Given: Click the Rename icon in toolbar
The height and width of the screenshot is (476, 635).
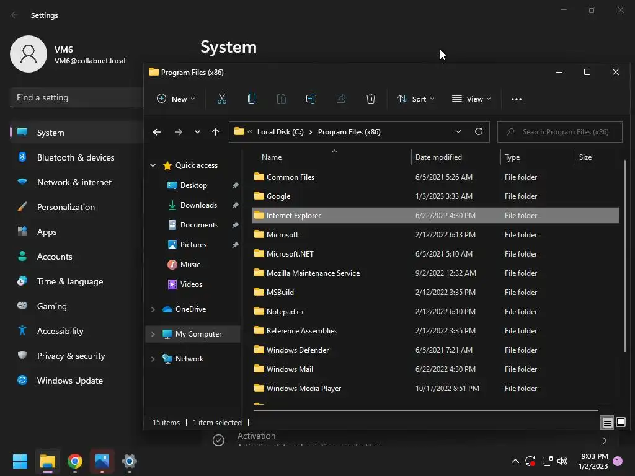Looking at the screenshot, I should point(311,99).
